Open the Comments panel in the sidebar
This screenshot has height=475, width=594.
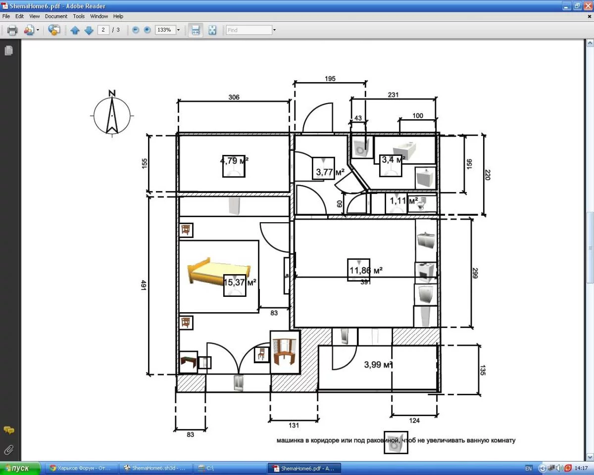click(x=8, y=430)
